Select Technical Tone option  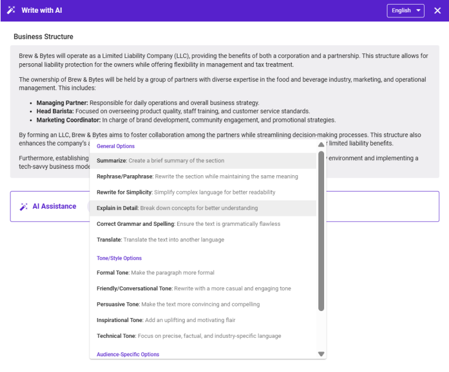coord(203,336)
